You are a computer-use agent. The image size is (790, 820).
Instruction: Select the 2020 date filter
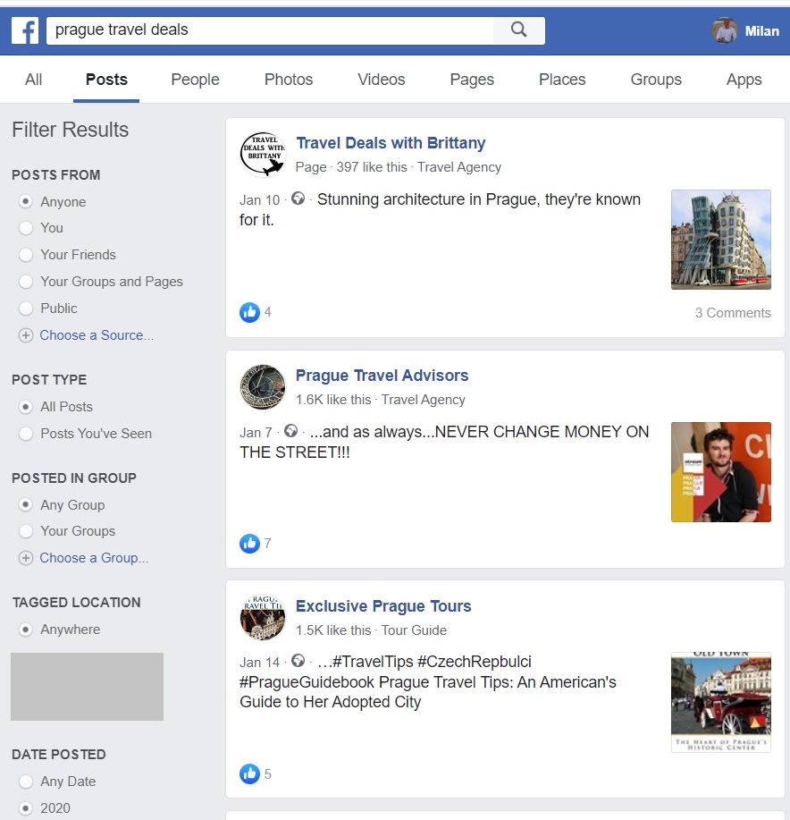26,808
